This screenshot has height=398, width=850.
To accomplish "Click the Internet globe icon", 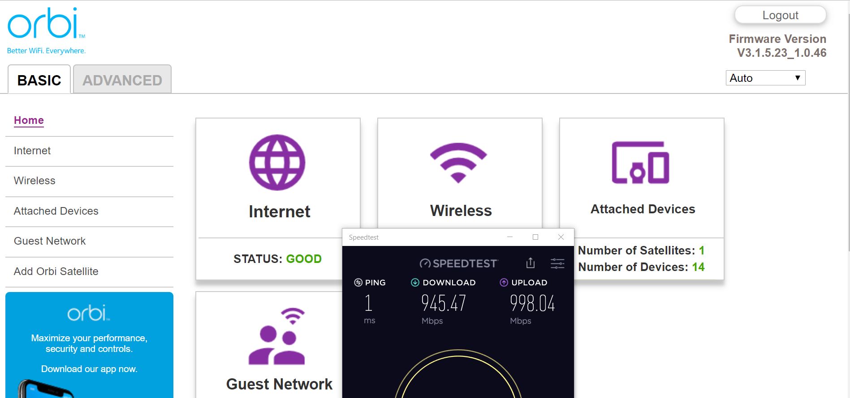I will point(277,162).
